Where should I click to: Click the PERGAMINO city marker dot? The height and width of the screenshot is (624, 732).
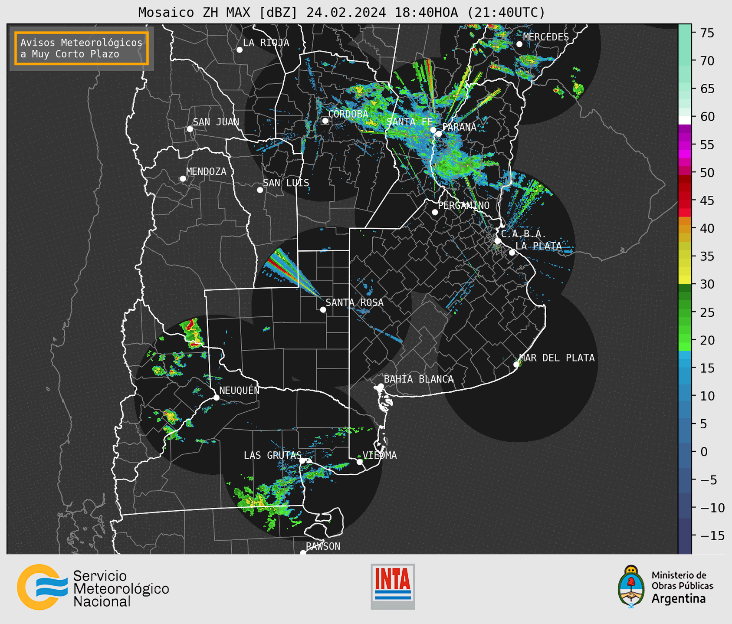[435, 212]
